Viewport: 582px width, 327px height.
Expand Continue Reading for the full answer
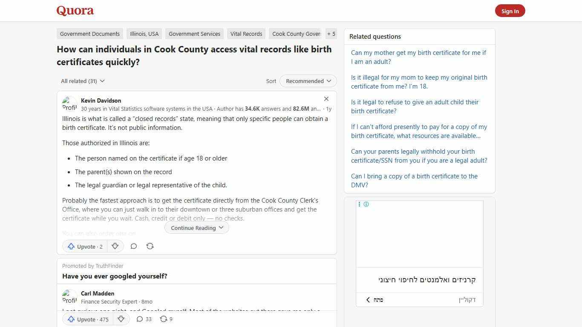pos(196,227)
